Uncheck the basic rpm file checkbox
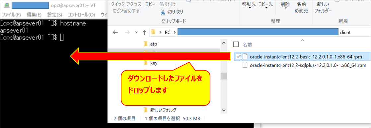371x128 pixels. [x=239, y=56]
